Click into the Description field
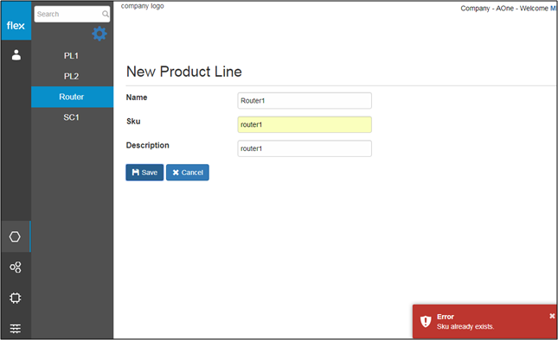Viewport: 558px width, 340px height. (305, 148)
